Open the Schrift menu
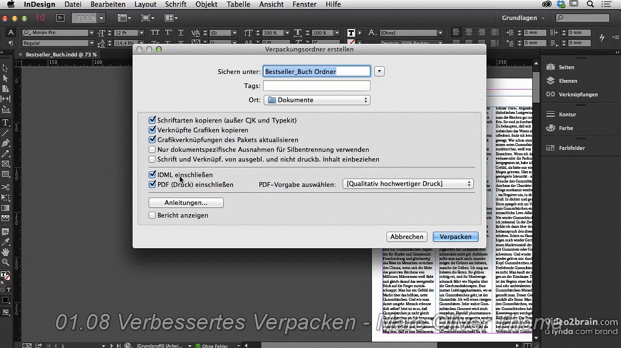The width and height of the screenshot is (621, 348). click(176, 4)
